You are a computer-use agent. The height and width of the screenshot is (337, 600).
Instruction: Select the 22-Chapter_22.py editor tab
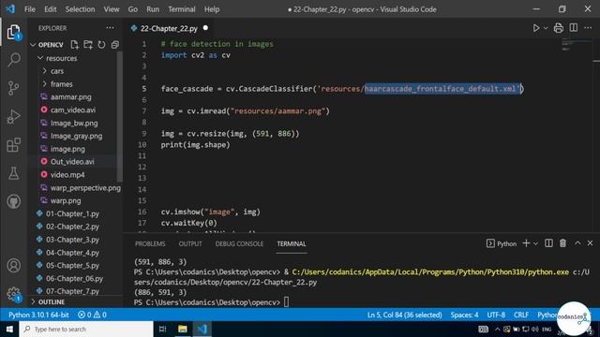click(x=169, y=28)
